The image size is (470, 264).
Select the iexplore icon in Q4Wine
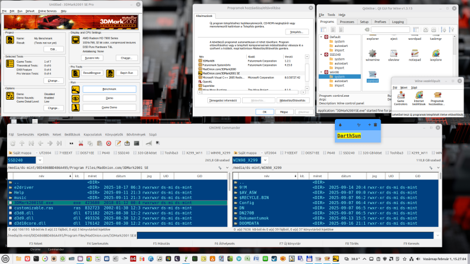point(435,56)
